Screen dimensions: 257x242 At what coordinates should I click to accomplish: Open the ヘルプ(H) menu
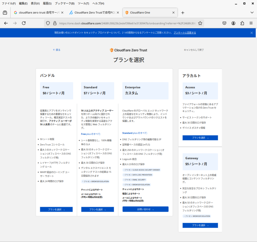coord(98,4)
